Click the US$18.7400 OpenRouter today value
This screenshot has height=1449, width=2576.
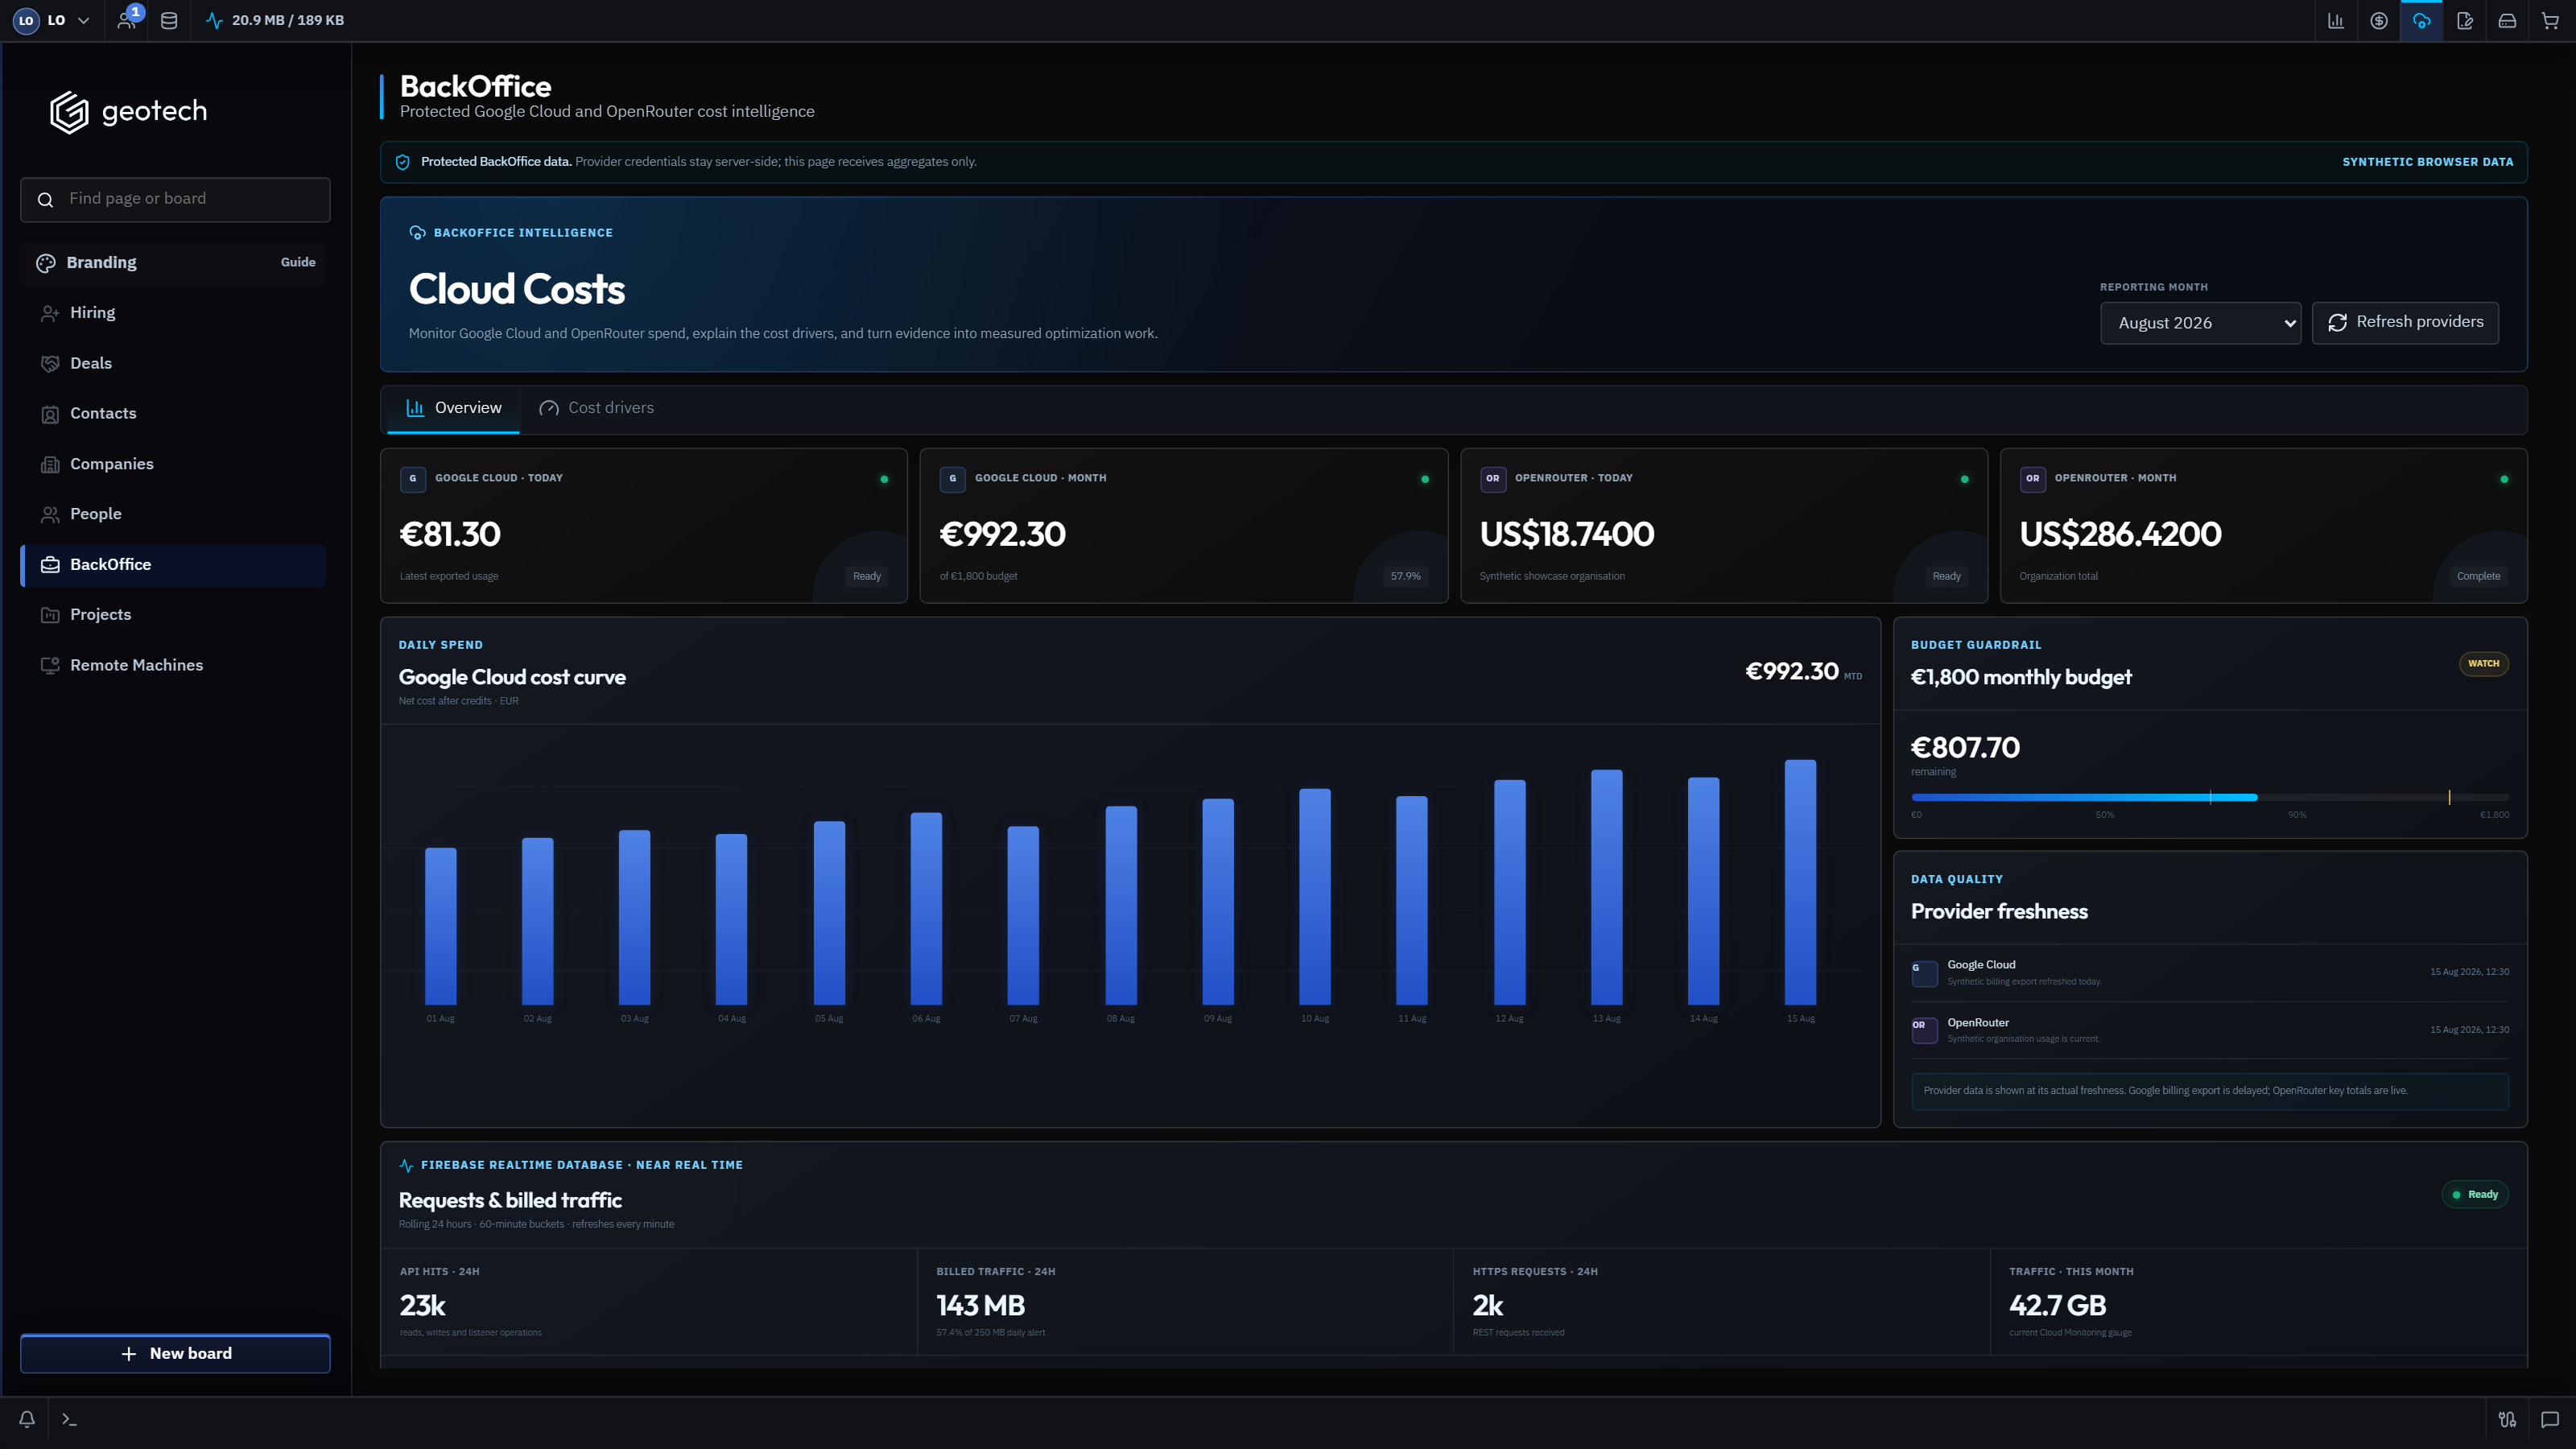[1566, 534]
